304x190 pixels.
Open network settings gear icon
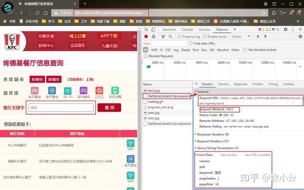click(x=300, y=36)
